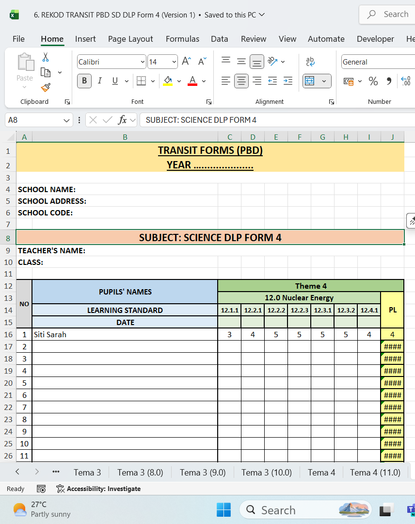This screenshot has width=415, height=524.
Task: Toggle italic formatting
Action: [99, 81]
